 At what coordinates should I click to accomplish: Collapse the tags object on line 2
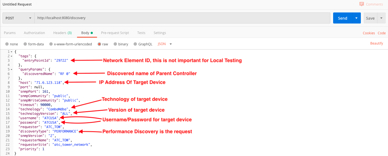(11, 56)
